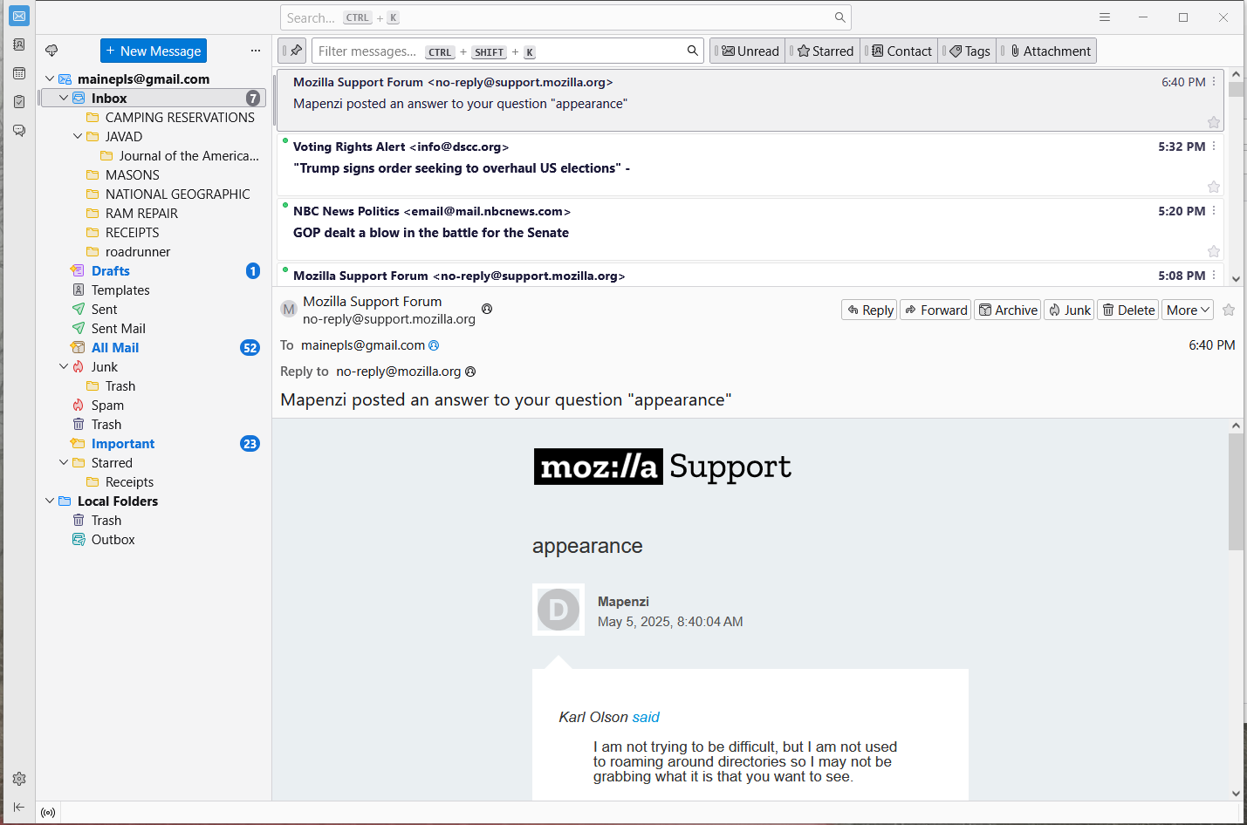Collapse the Inbox folder tree

(64, 98)
